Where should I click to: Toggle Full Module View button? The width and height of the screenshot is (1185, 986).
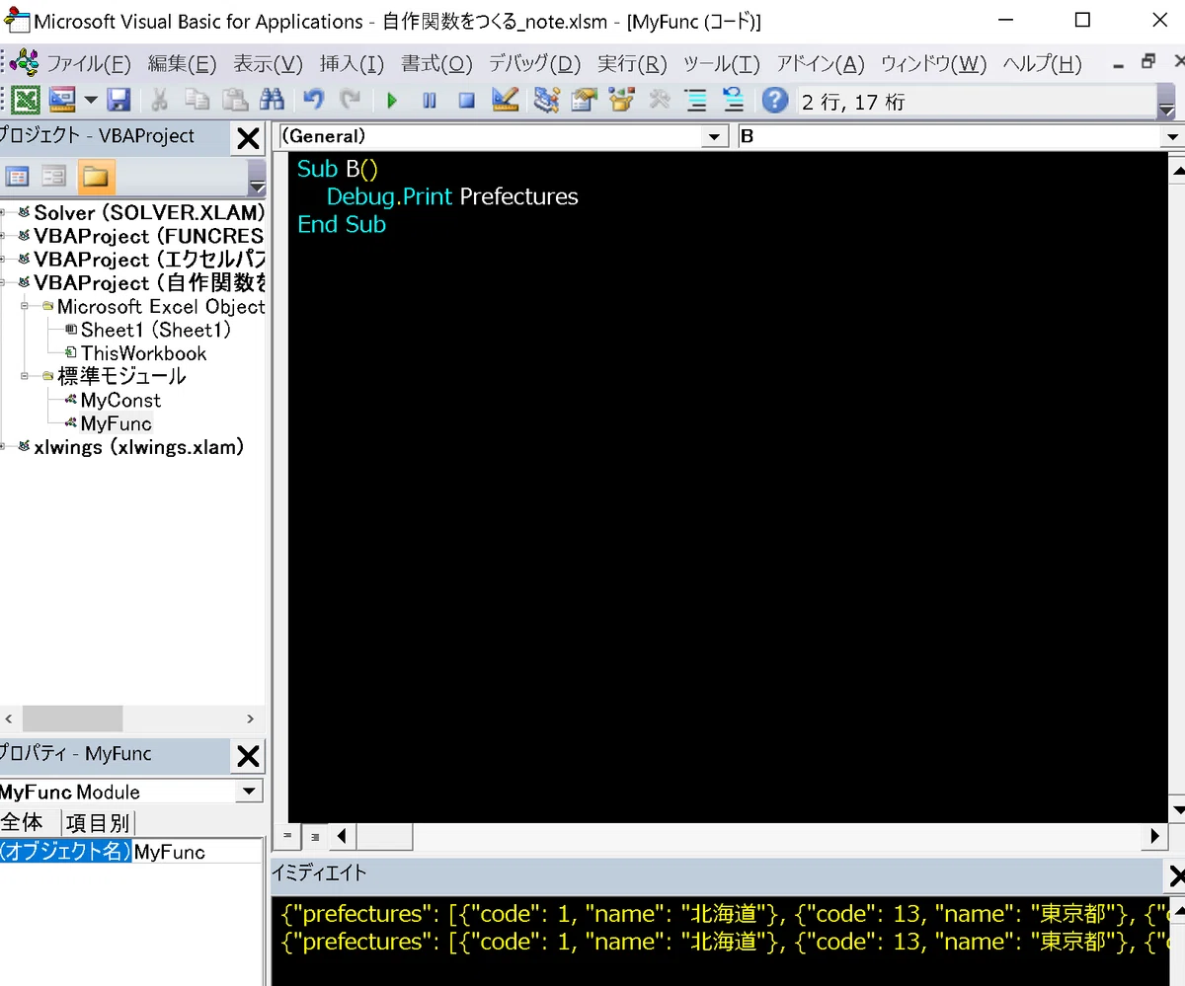tap(313, 836)
